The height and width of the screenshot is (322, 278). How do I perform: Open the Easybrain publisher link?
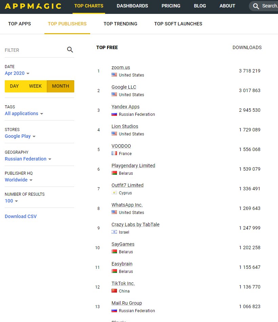pos(122,264)
